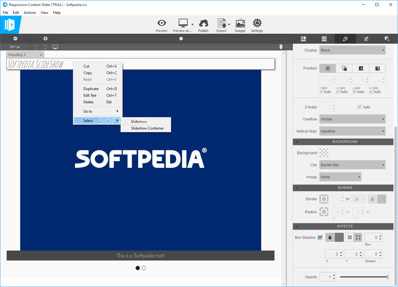Viewport: 398px width, 287px height.
Task: Choose Copy from context menu
Action: click(98, 73)
